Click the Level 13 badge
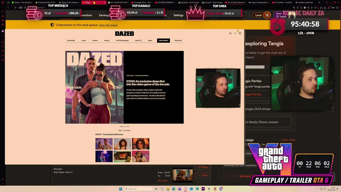 262,15
